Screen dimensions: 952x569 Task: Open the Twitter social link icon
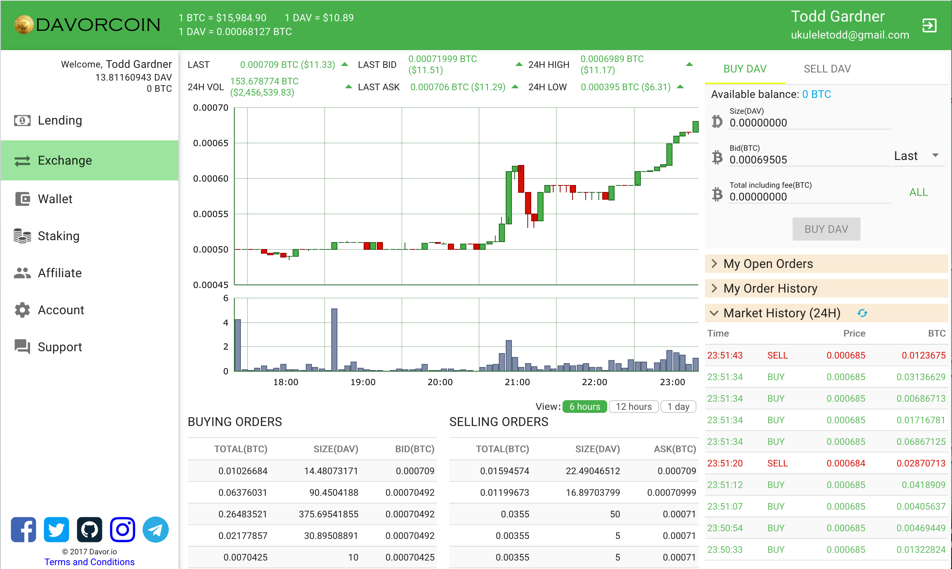56,530
